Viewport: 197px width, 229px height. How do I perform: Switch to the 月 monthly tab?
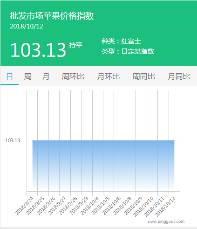46,76
